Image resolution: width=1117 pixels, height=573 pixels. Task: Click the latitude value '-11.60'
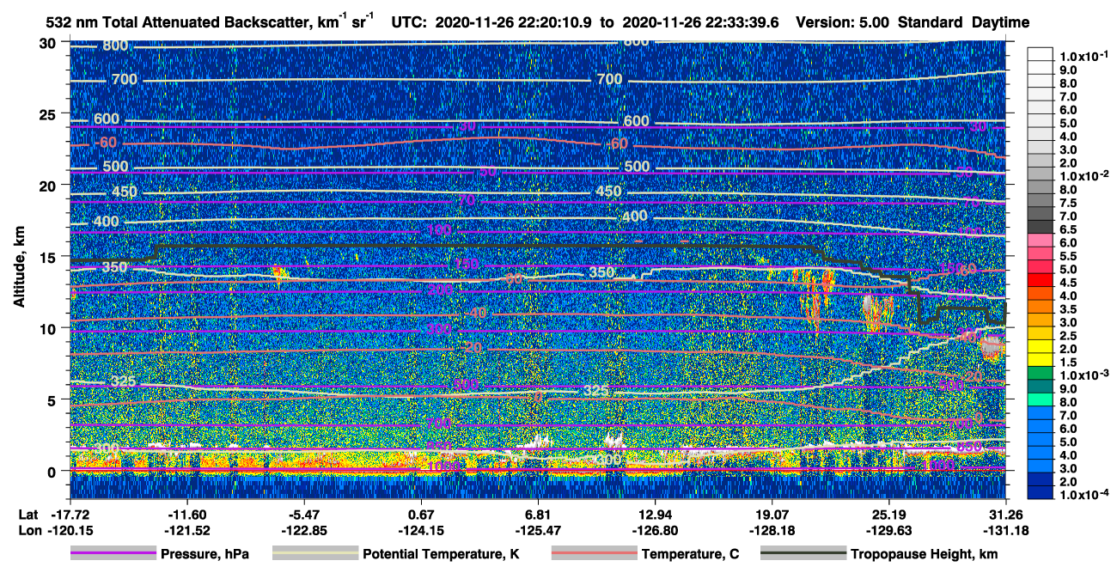(x=186, y=513)
